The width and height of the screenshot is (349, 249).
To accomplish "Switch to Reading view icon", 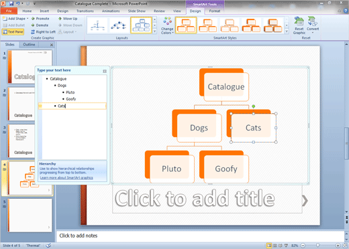I will click(x=281, y=246).
